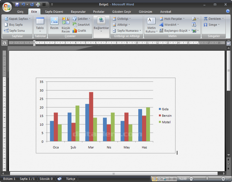
Task: Open the Başvurular tab
Action: pos(78,12)
